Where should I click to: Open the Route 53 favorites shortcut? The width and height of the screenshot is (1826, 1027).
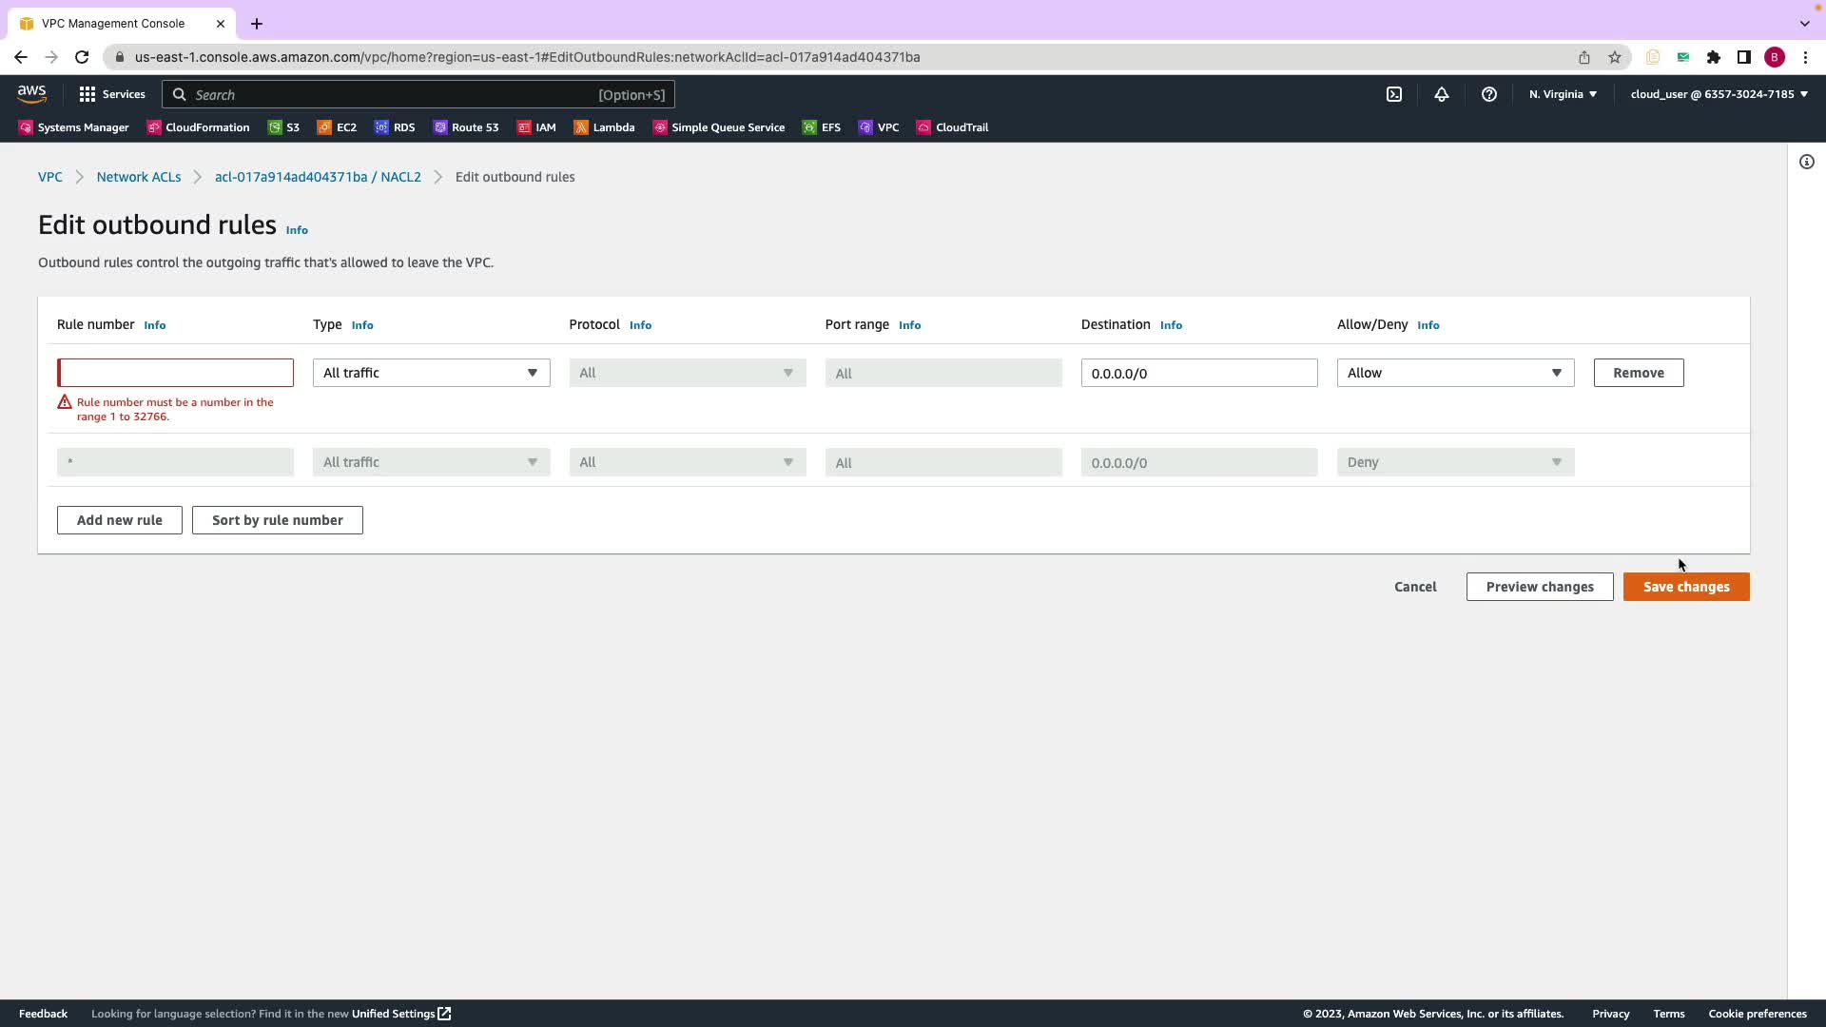click(466, 127)
